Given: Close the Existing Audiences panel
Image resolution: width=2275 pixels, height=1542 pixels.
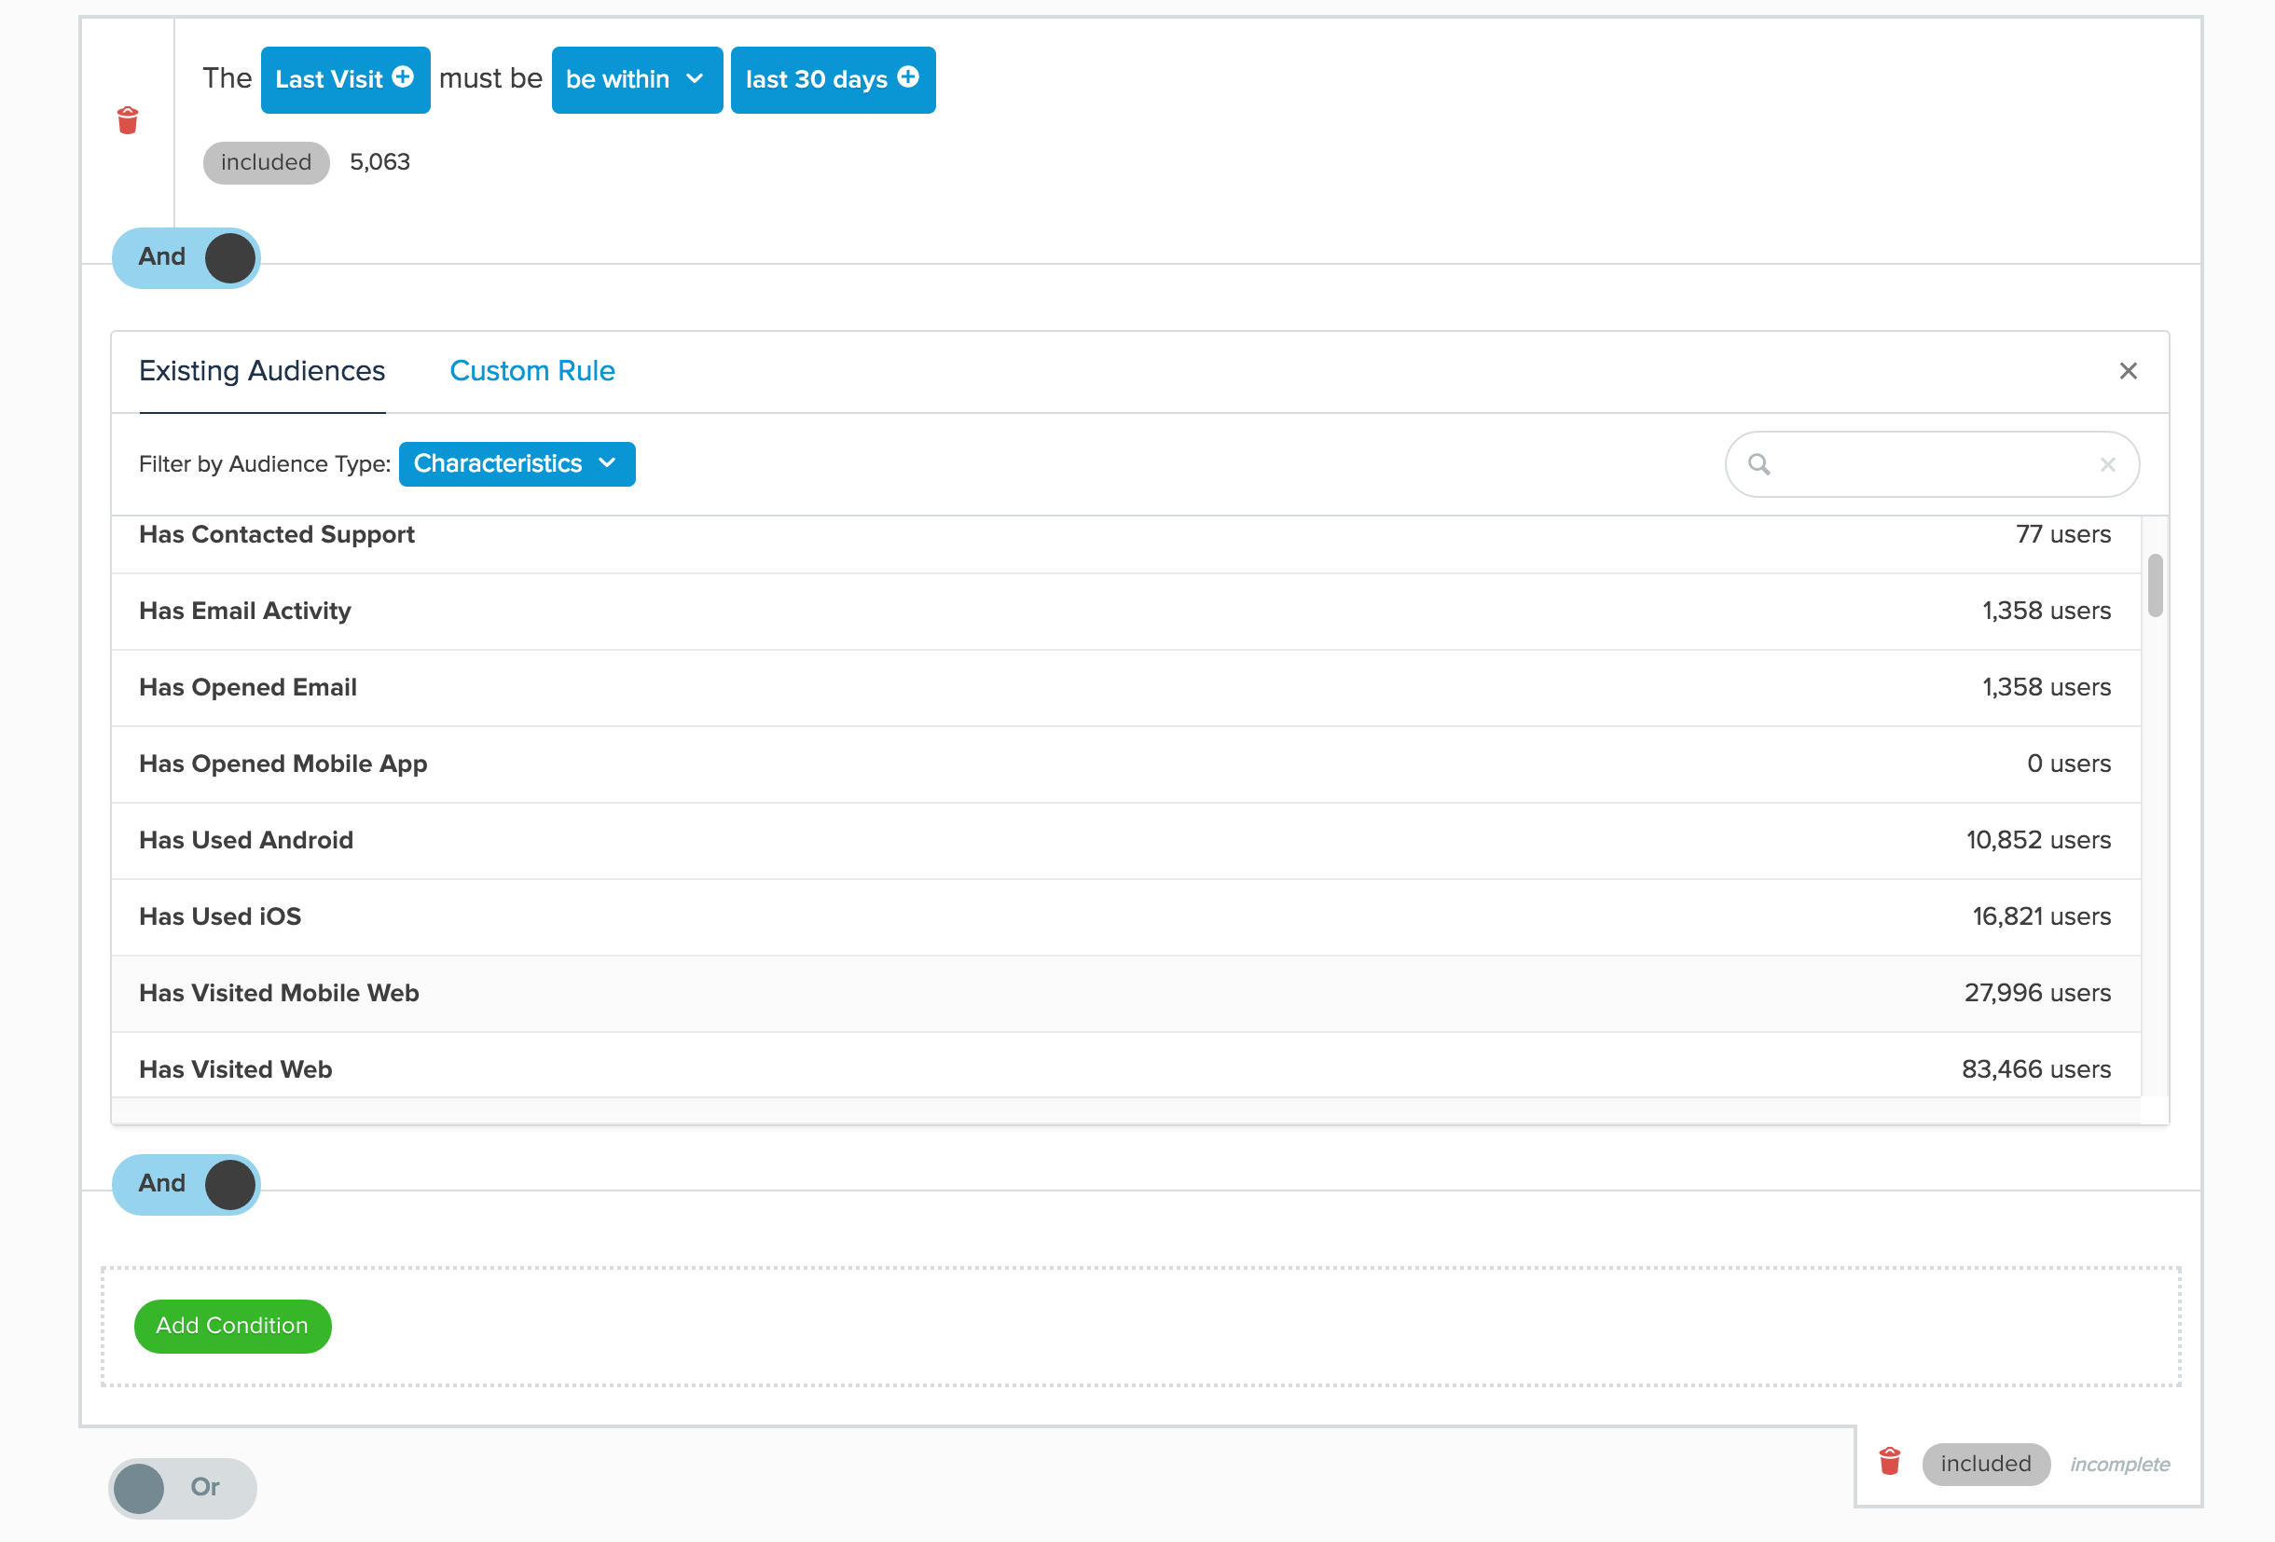Looking at the screenshot, I should [x=2129, y=371].
